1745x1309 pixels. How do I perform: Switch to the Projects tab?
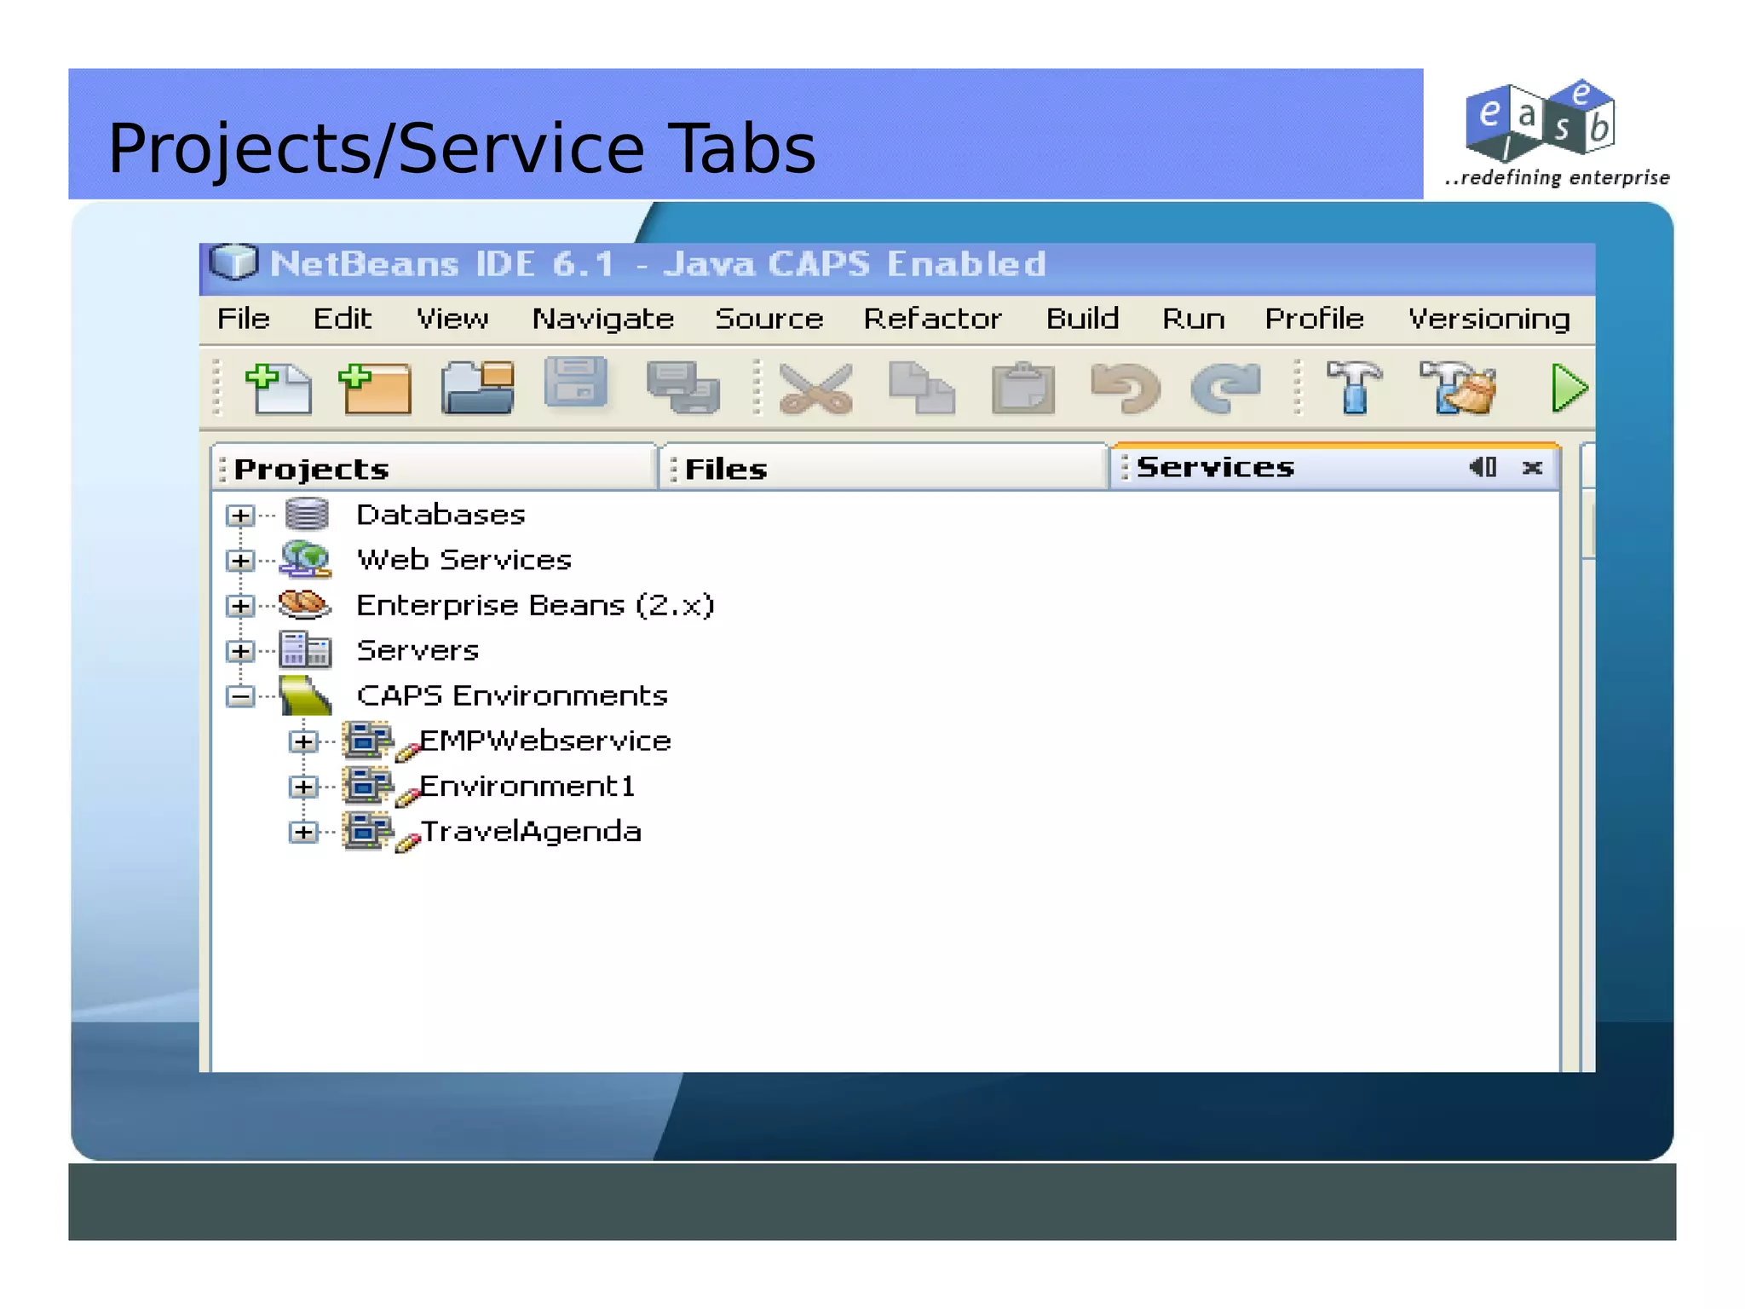point(434,468)
